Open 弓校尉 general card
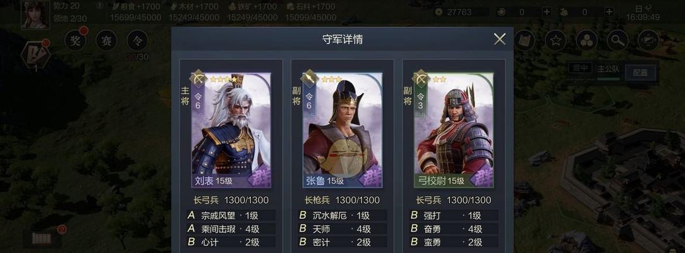This screenshot has height=253, width=685. pyautogui.click(x=454, y=130)
